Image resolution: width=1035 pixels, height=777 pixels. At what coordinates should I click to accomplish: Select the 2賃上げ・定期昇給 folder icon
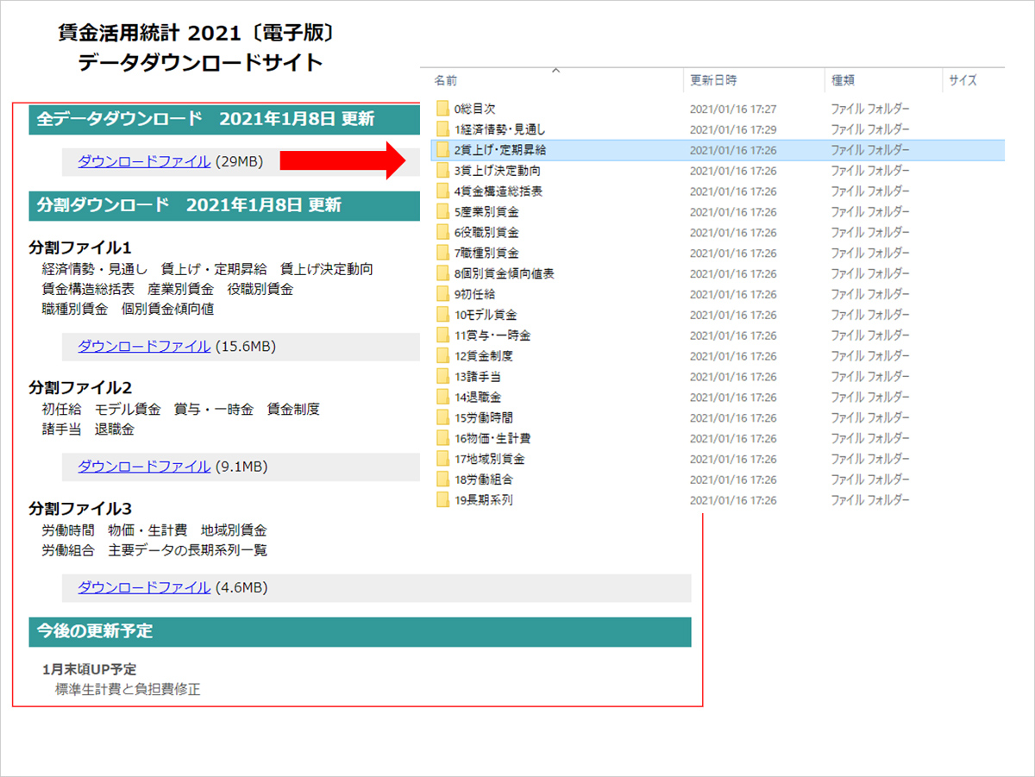[x=443, y=150]
